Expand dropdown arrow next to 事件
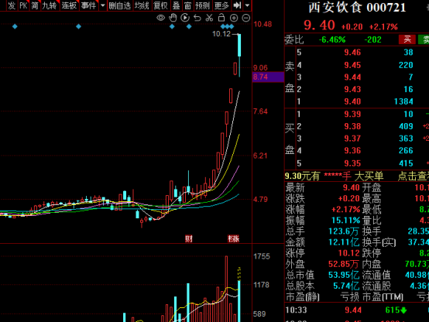This screenshot has width=429, height=322. coord(103,5)
